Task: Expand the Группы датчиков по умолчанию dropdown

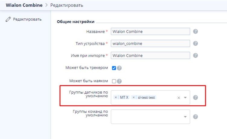Action: [185, 98]
